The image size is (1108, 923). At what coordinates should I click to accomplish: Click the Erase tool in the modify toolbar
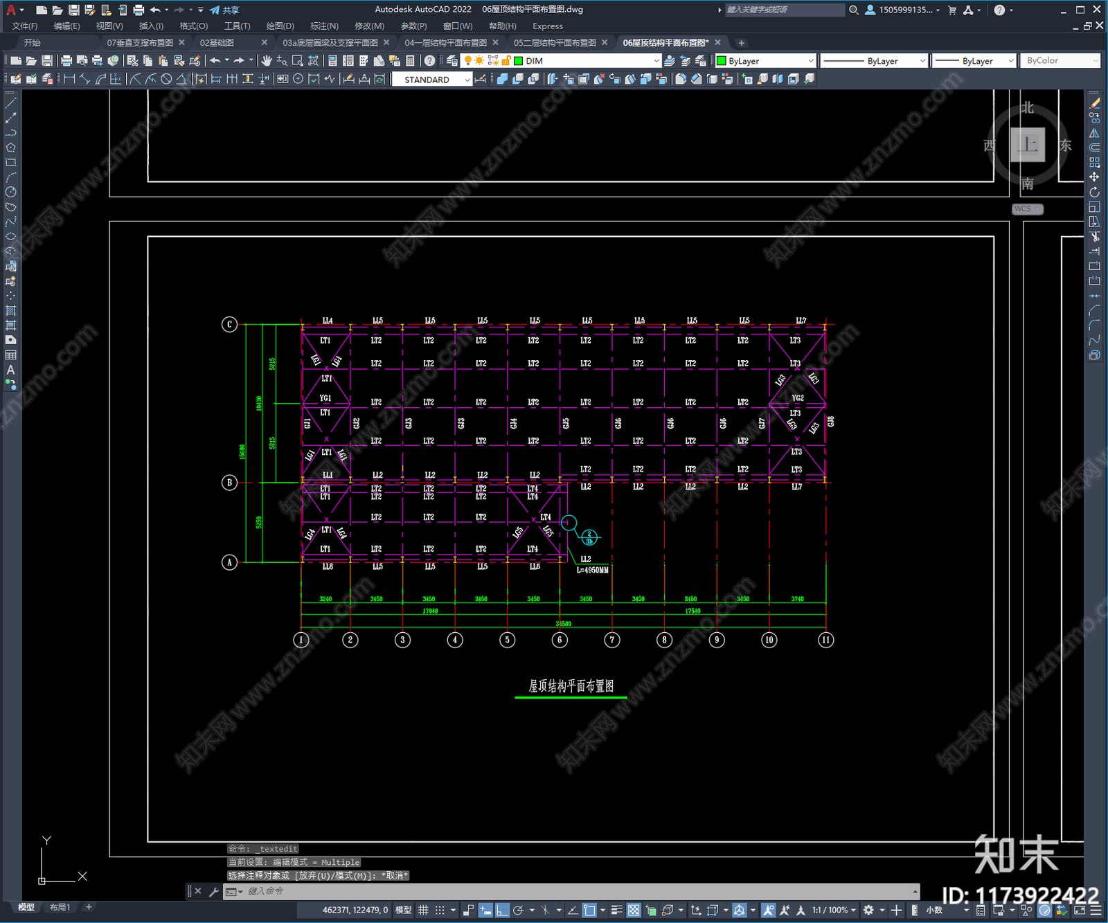[1094, 103]
